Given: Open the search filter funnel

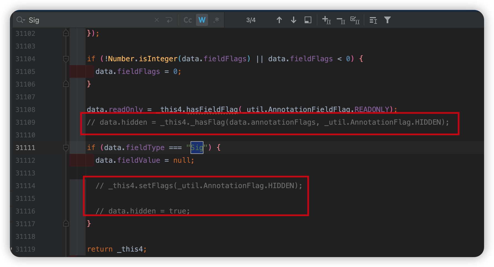Looking at the screenshot, I should pyautogui.click(x=387, y=20).
